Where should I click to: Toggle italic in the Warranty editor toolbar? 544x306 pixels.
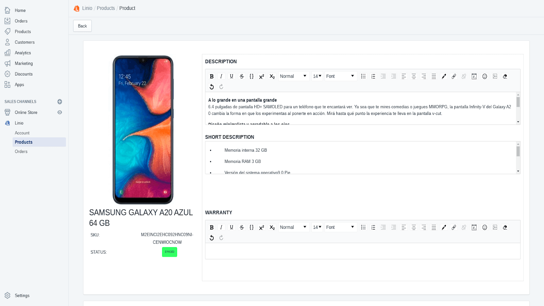coord(221,227)
